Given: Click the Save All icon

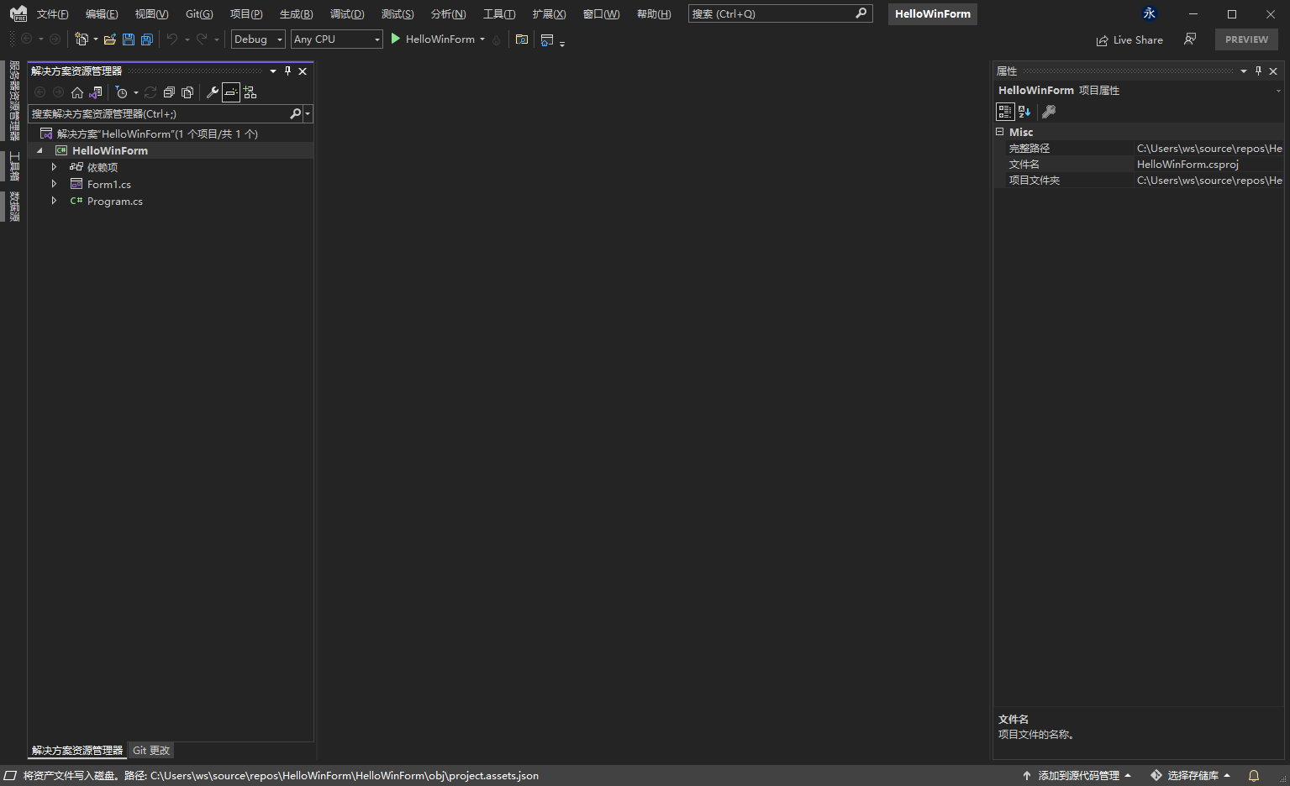Looking at the screenshot, I should pos(147,39).
